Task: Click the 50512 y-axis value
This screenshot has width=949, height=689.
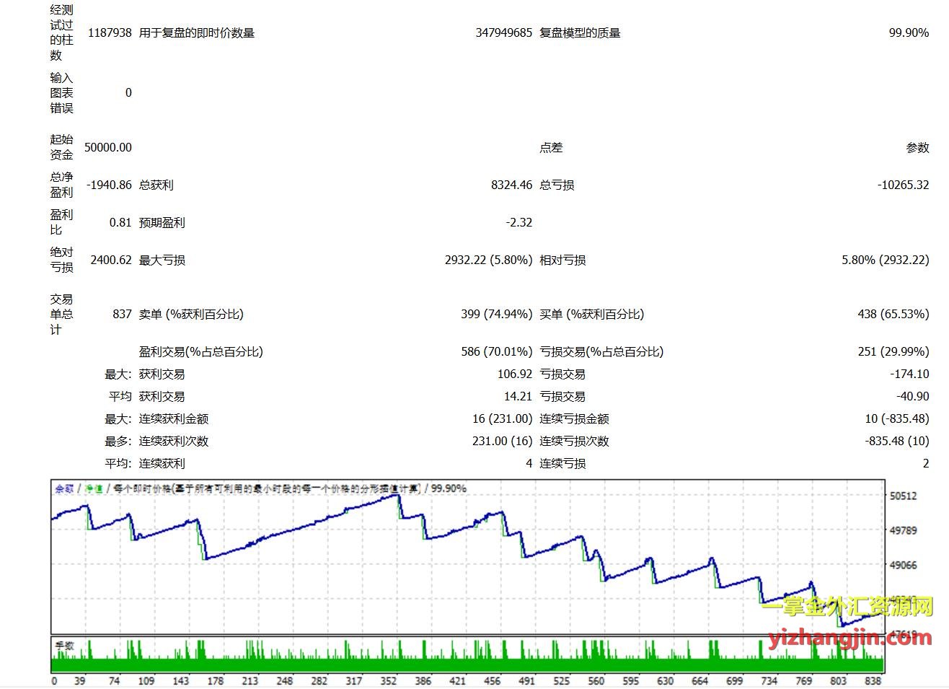Action: [x=903, y=496]
